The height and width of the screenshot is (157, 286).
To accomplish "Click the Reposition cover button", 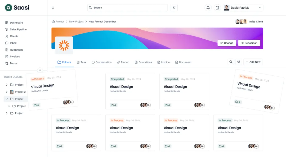I will point(249,43).
